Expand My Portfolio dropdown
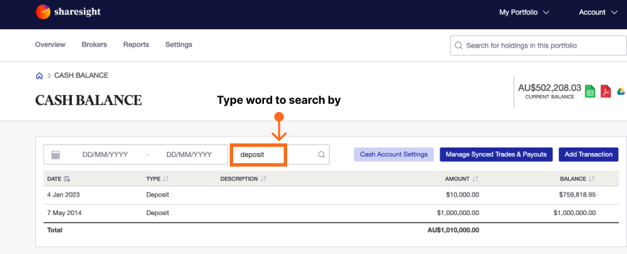This screenshot has height=254, width=627. (524, 12)
